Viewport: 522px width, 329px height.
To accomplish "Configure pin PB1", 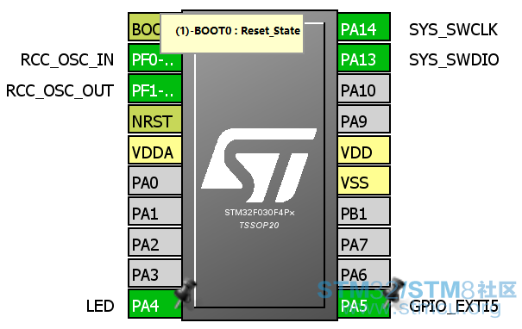I will click(x=364, y=212).
